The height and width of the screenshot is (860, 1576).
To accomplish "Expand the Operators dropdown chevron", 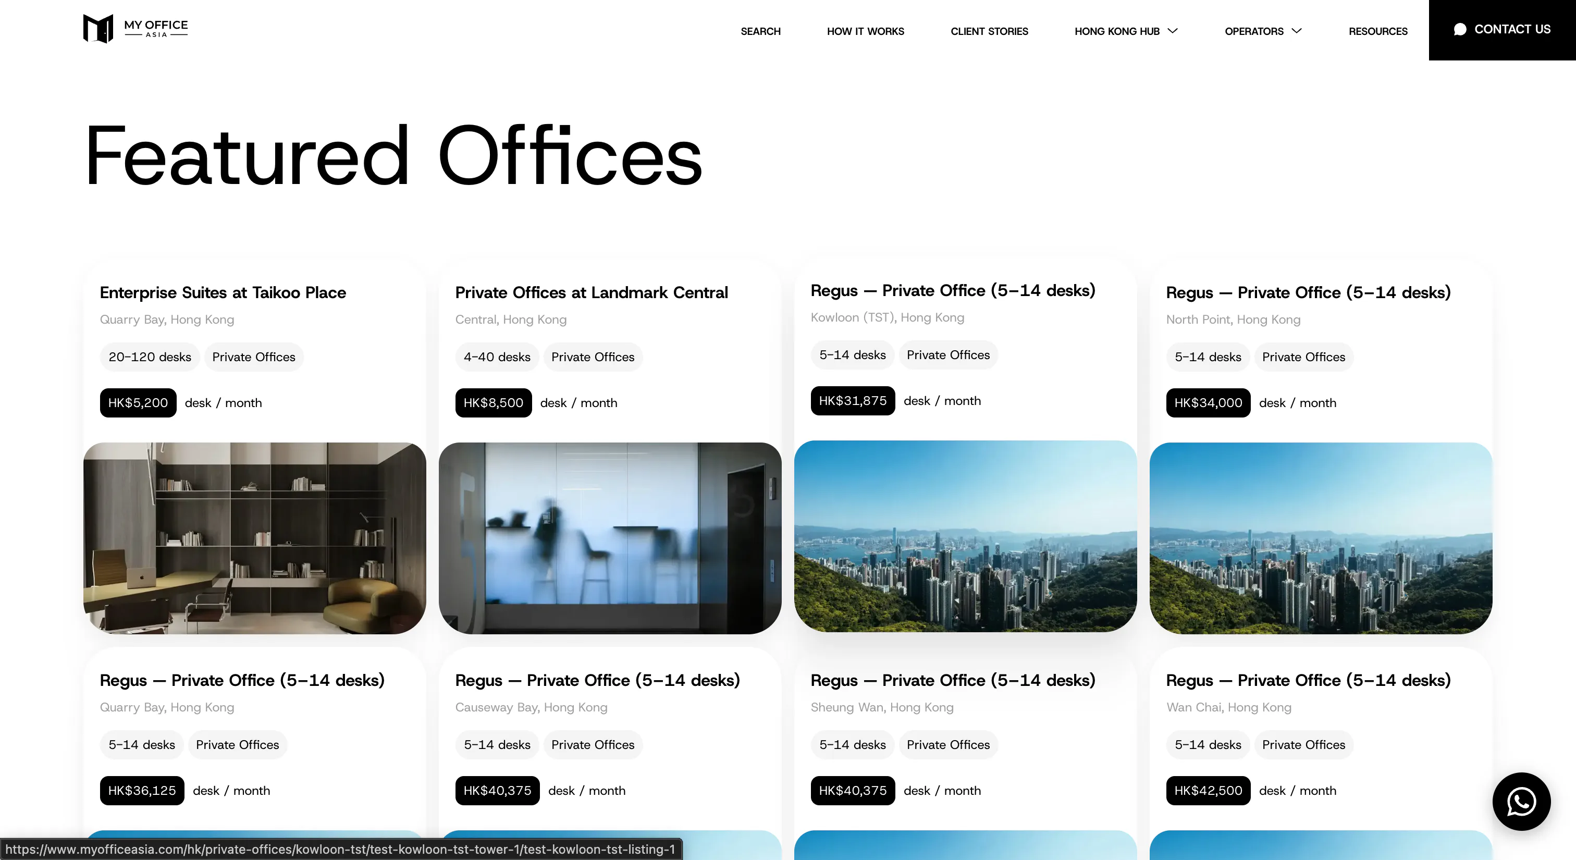I will pyautogui.click(x=1297, y=31).
